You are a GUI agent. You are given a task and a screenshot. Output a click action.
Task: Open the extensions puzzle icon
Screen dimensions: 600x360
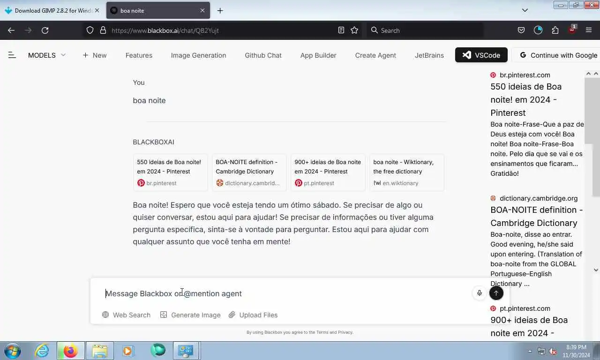point(555,30)
